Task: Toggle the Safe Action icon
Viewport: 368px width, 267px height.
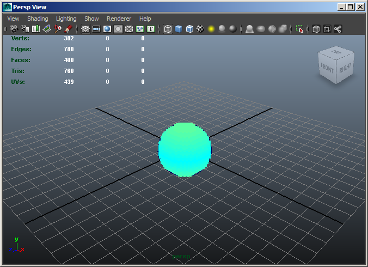Action: [x=140, y=29]
